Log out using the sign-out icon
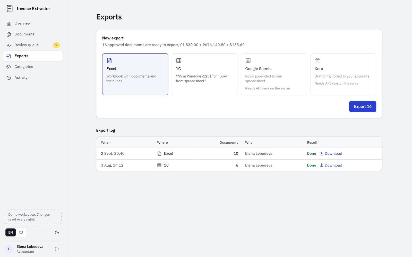This screenshot has height=257, width=412. [57, 249]
